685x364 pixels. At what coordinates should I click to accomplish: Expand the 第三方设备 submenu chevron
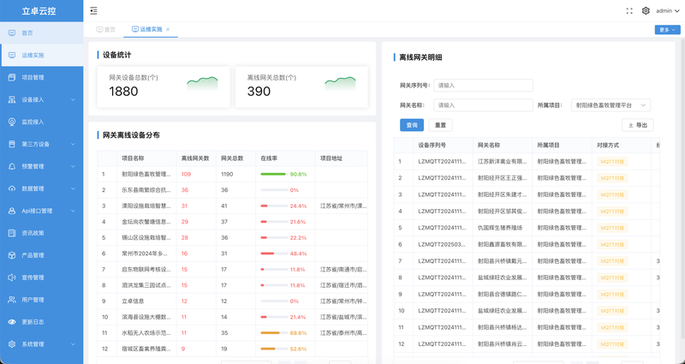pyautogui.click(x=73, y=144)
